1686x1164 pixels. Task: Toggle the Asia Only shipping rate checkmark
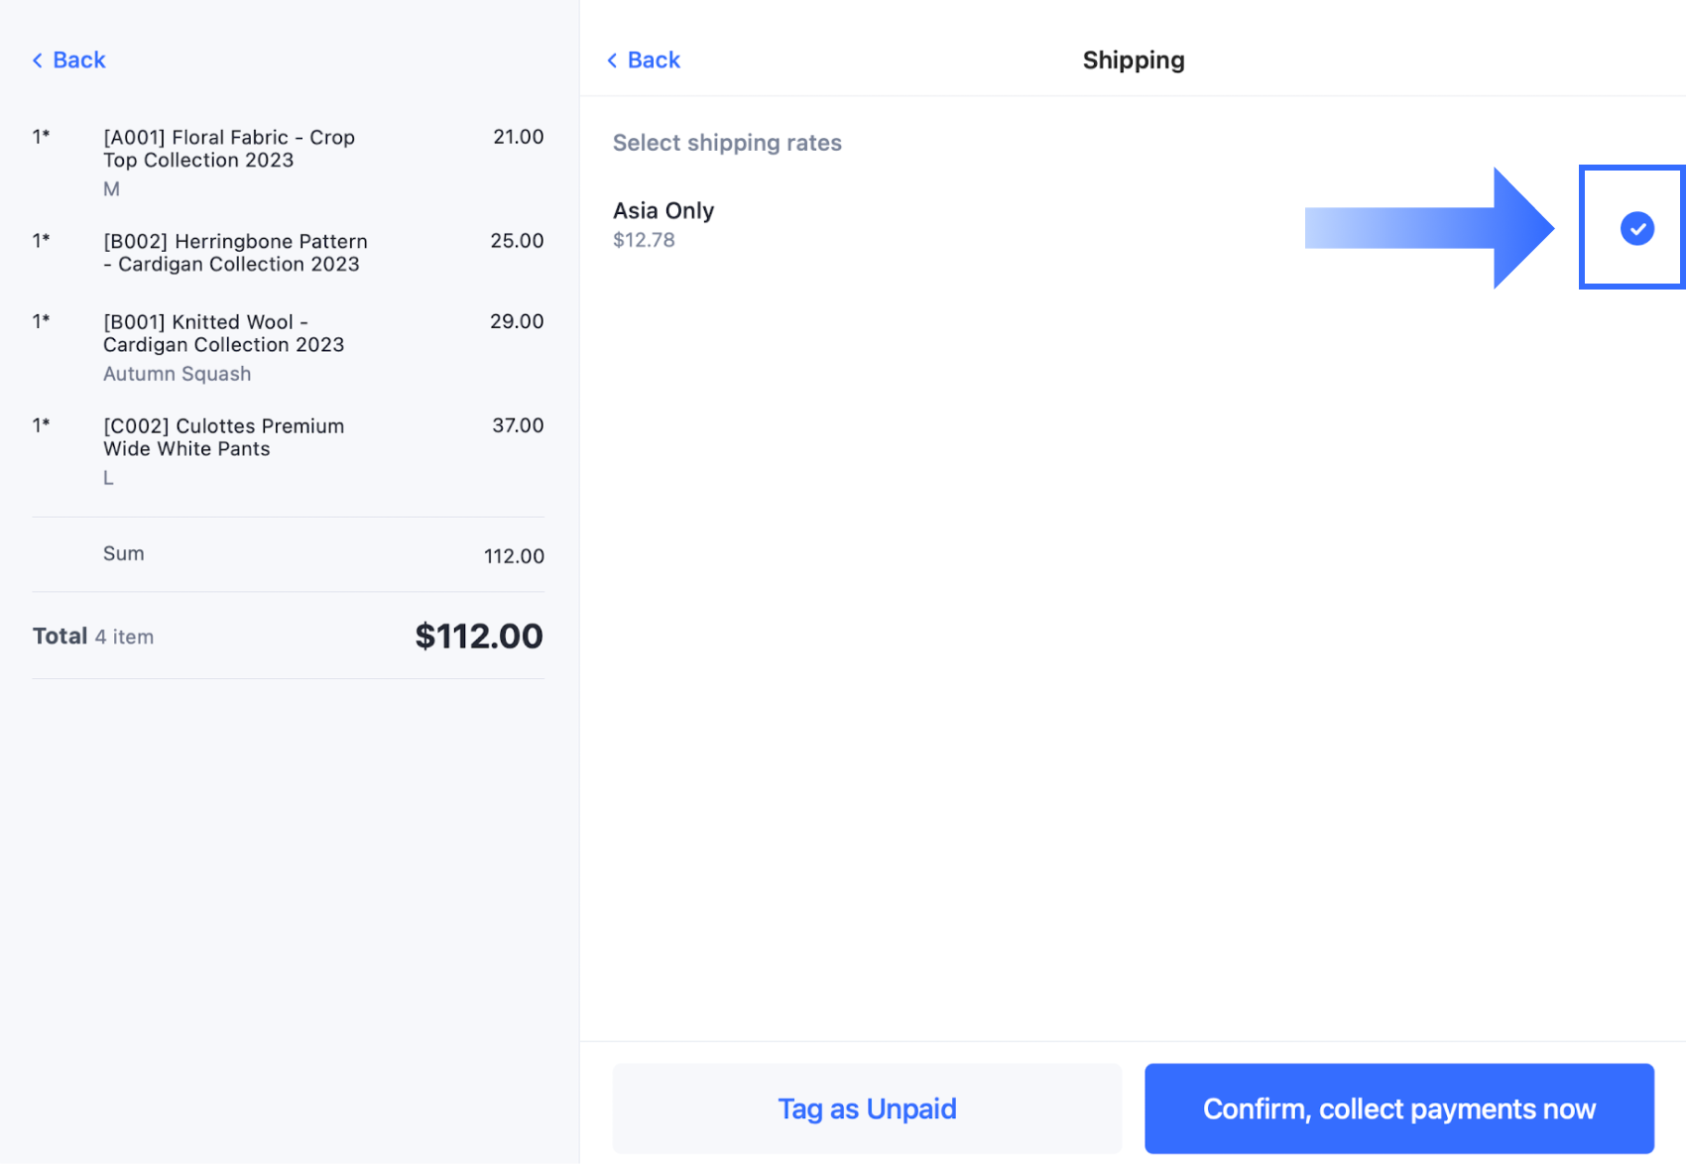coord(1636,229)
